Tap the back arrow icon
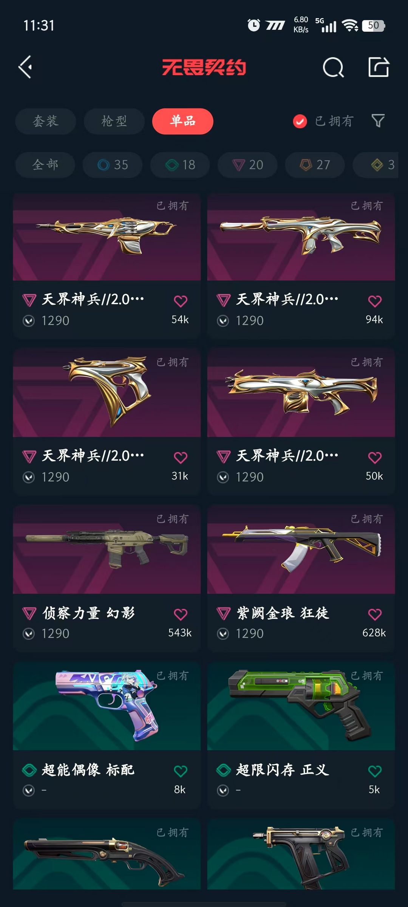 pyautogui.click(x=25, y=68)
